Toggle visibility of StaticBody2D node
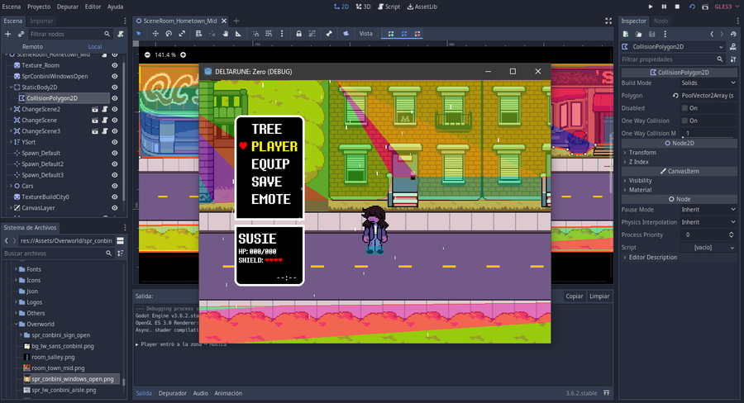Viewport: 744px width, 403px height. click(x=114, y=87)
